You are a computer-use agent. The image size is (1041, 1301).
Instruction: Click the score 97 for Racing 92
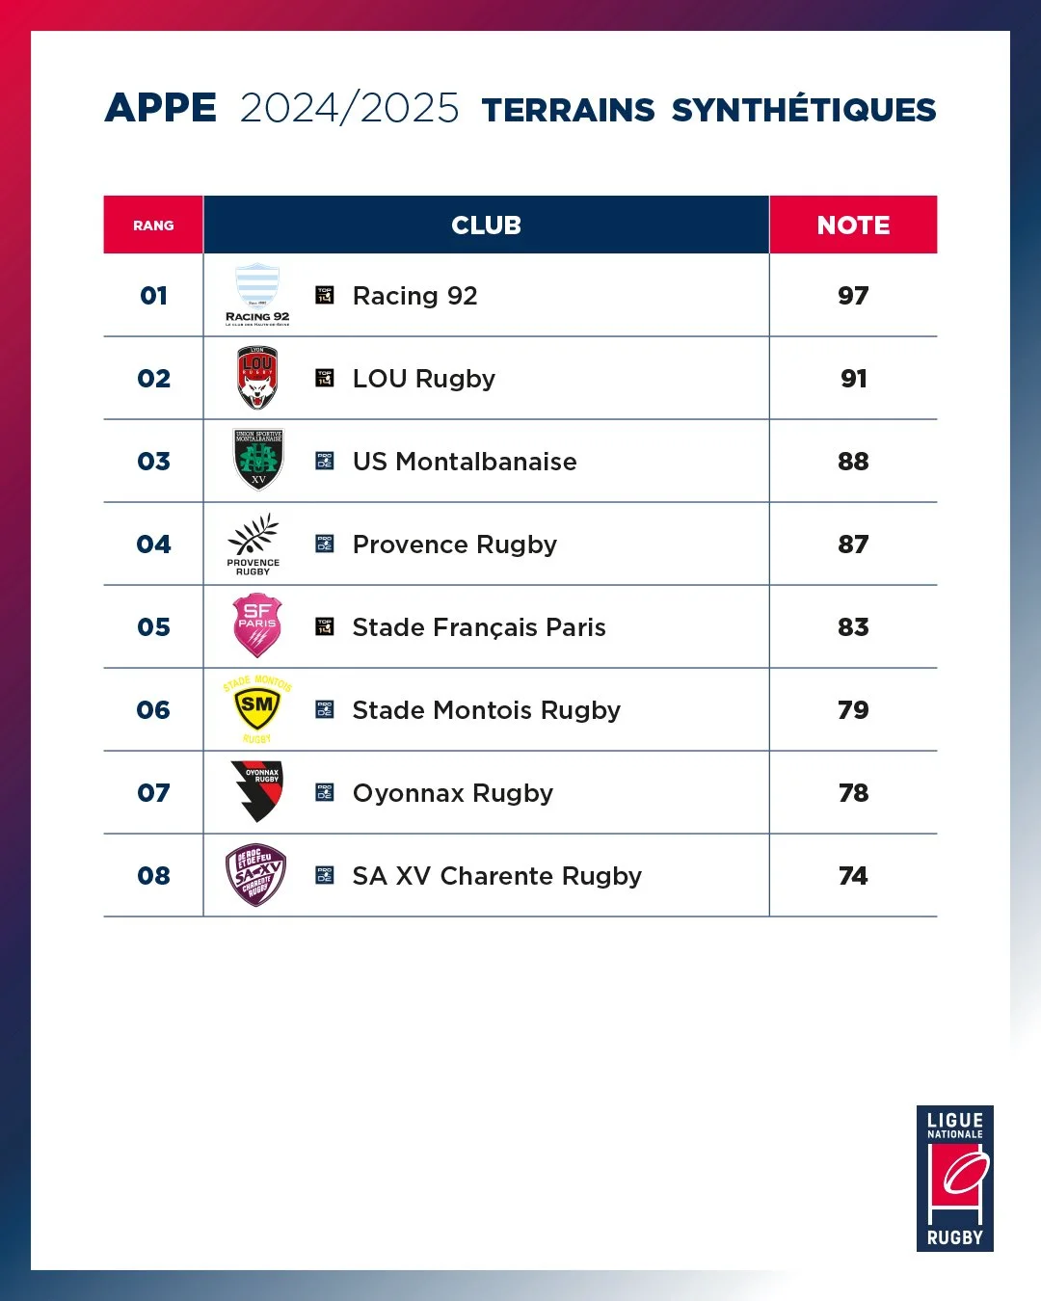coord(853,296)
